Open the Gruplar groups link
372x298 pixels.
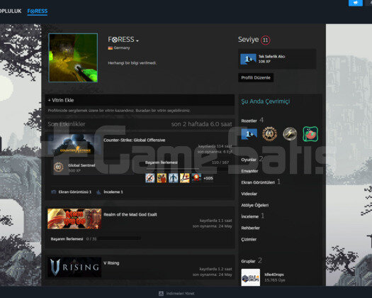[248, 261]
